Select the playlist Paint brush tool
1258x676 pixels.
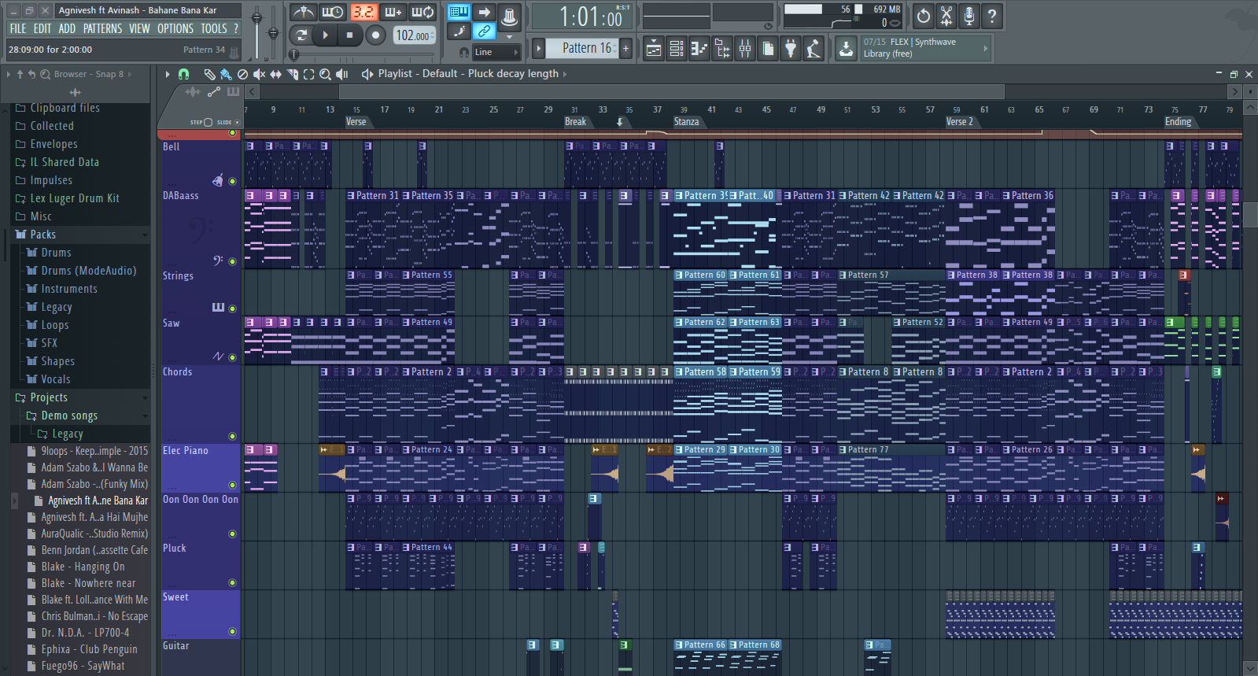point(226,74)
